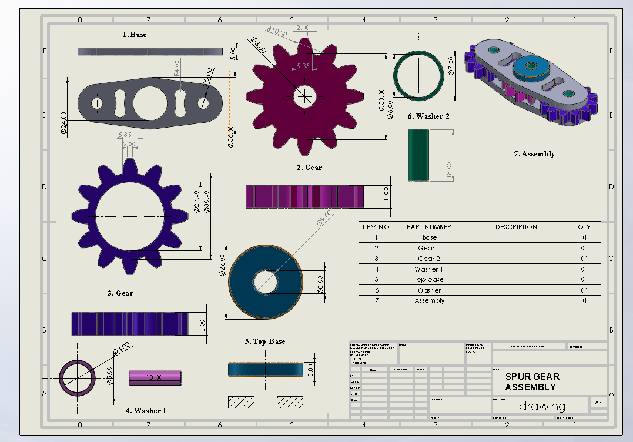The width and height of the screenshot is (633, 442).
Task: Select the 'Gear 1' part number cell
Action: tap(429, 248)
